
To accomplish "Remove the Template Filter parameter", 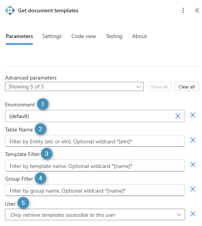I will [x=193, y=165].
